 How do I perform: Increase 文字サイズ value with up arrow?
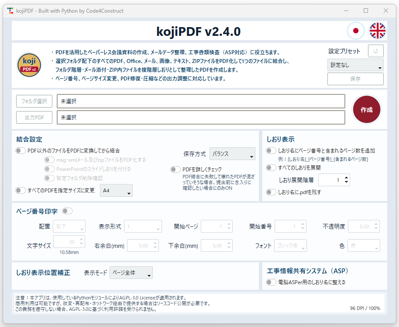(x=82, y=239)
